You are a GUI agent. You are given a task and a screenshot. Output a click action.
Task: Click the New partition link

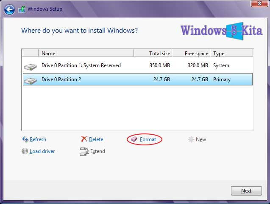[201, 139]
